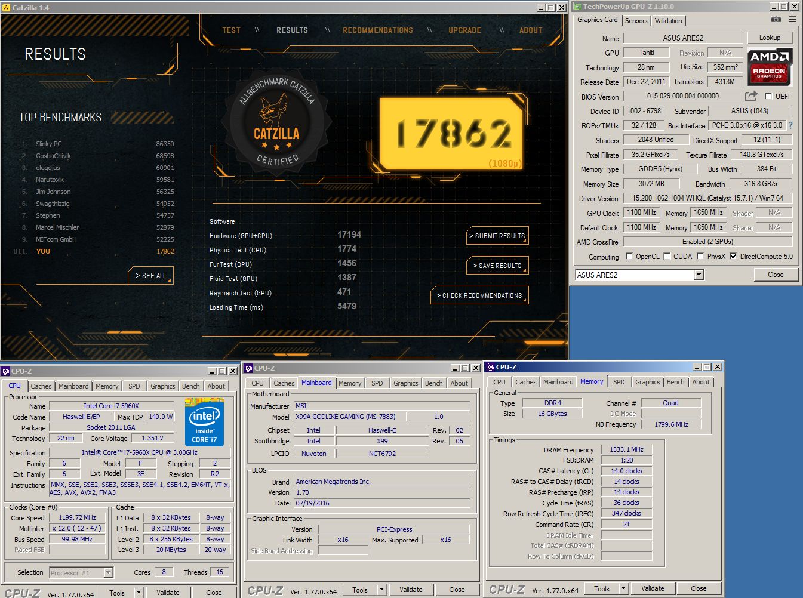Toggle the PhysX computing checkbox
The width and height of the screenshot is (803, 598).
(x=700, y=257)
